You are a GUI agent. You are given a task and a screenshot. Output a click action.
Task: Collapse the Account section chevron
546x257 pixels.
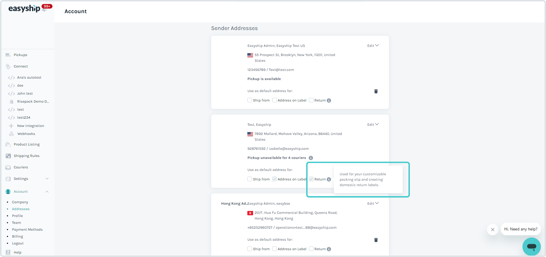click(x=47, y=192)
